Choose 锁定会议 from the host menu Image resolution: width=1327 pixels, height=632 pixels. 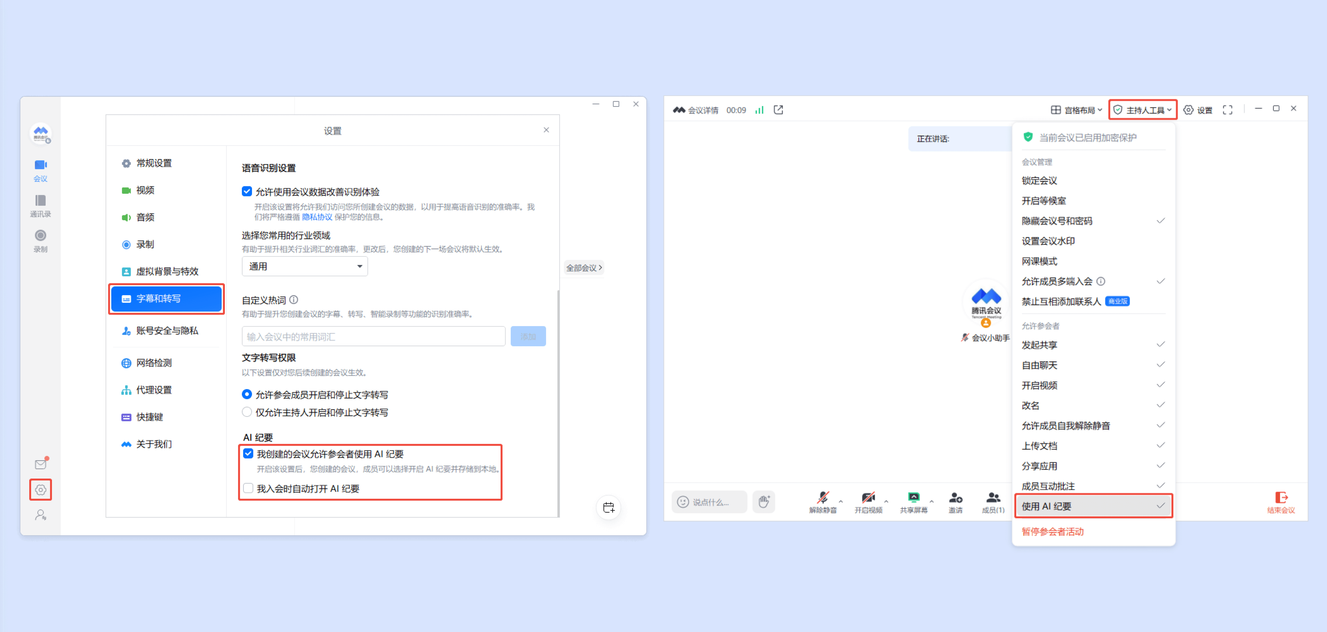pyautogui.click(x=1039, y=180)
